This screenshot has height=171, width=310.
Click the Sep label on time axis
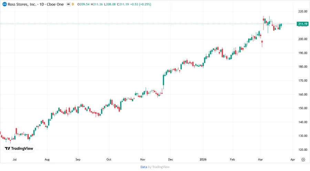(x=78, y=159)
